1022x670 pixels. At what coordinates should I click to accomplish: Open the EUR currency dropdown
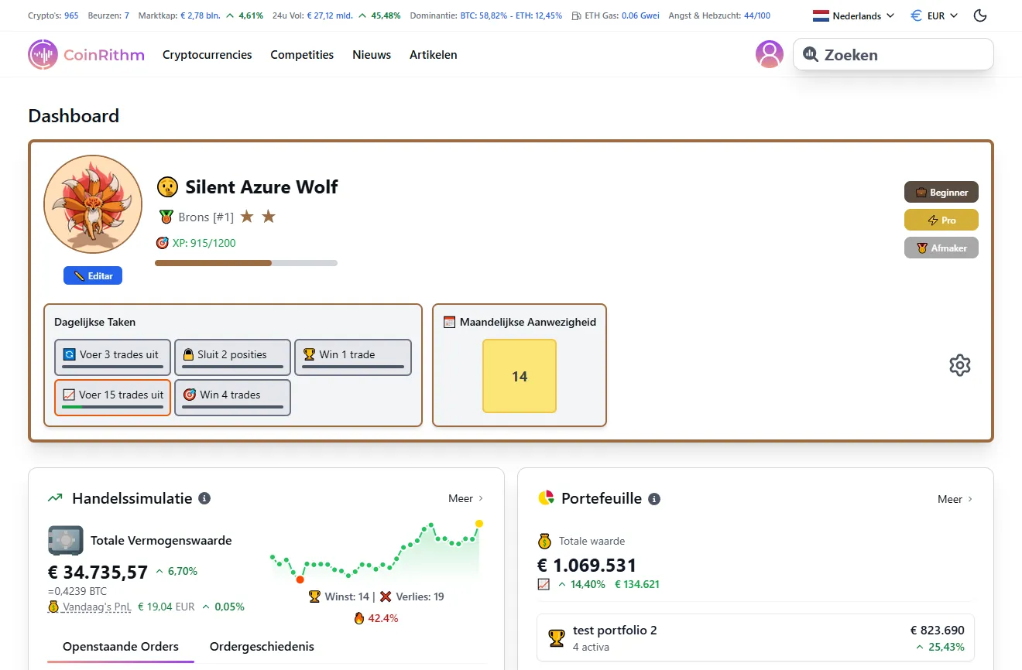(x=933, y=15)
